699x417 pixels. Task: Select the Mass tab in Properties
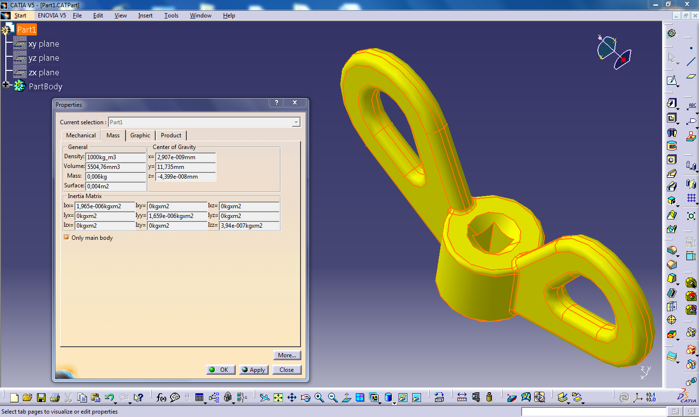[113, 135]
